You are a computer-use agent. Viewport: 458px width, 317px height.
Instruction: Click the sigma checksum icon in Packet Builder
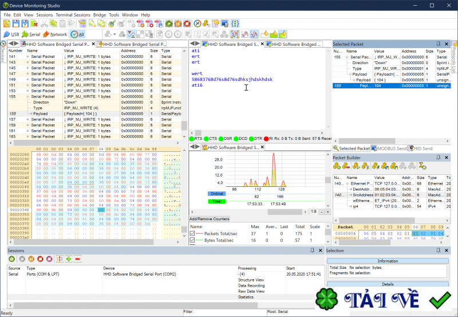pos(422,166)
